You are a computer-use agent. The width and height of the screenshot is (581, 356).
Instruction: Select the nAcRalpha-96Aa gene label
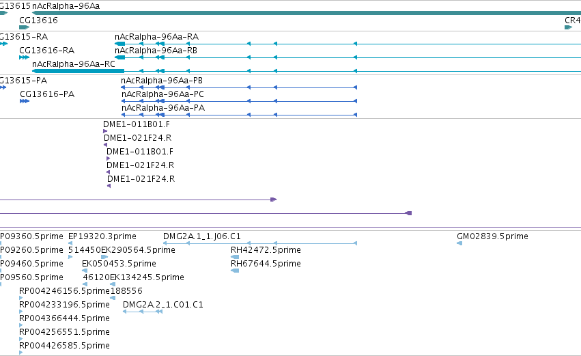66,6
